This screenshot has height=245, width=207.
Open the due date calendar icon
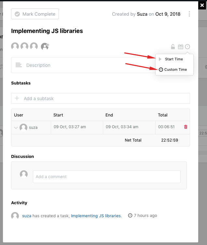pos(181,47)
